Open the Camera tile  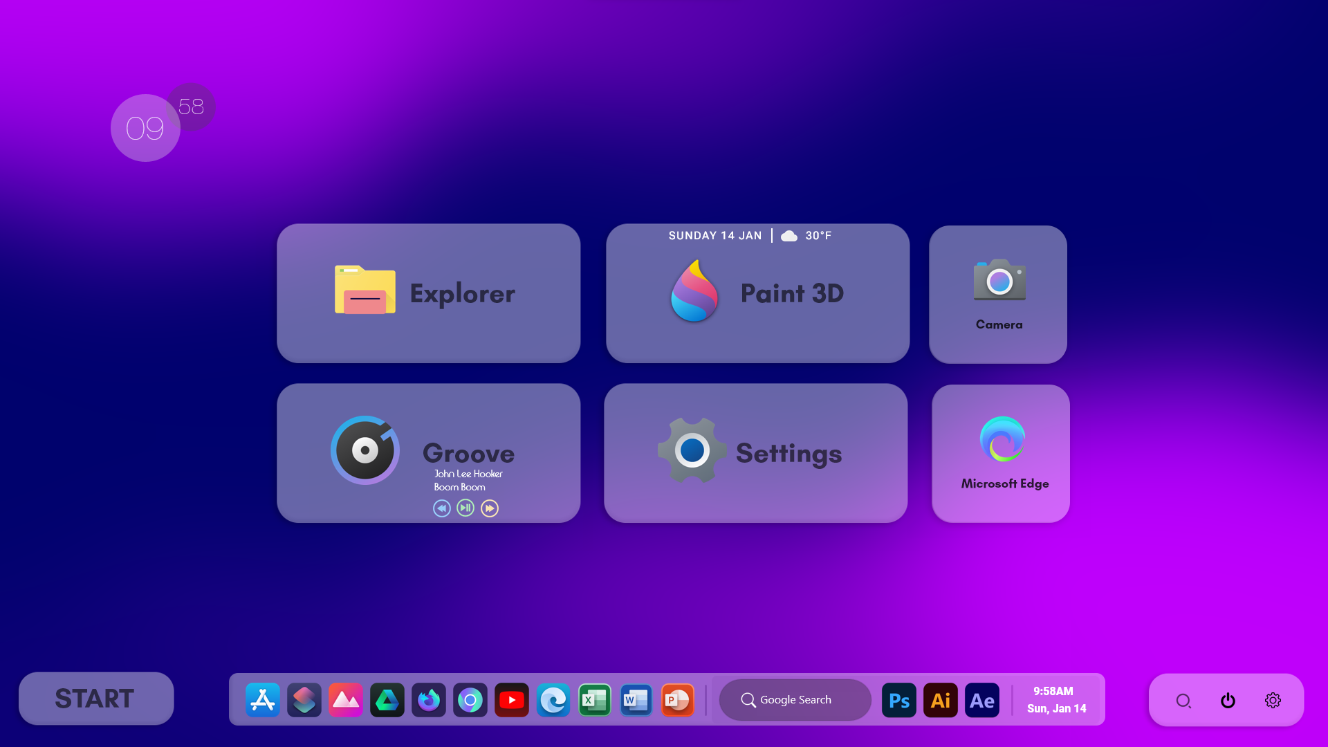[x=998, y=294]
